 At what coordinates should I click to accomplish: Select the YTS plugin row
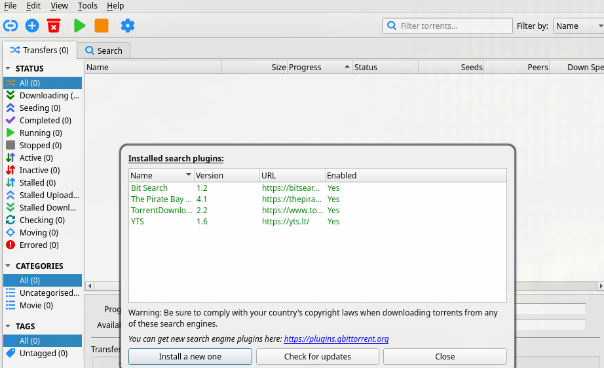pos(138,222)
